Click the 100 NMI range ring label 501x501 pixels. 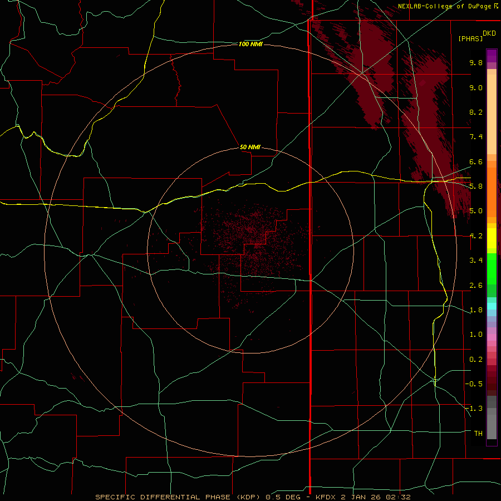coord(250,44)
